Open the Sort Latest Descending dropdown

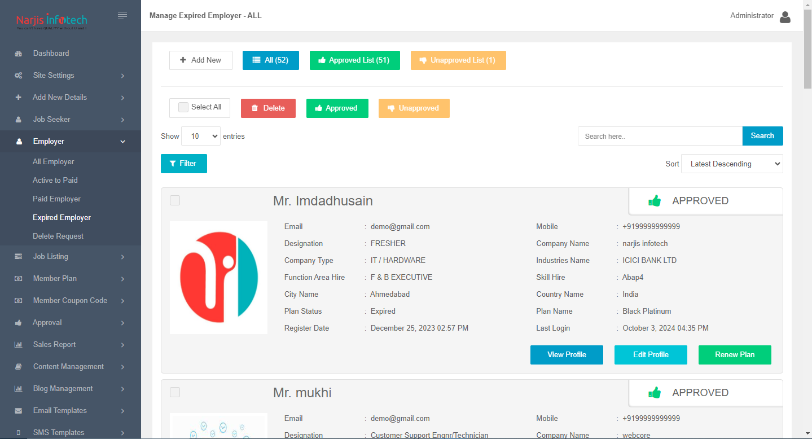pyautogui.click(x=732, y=164)
